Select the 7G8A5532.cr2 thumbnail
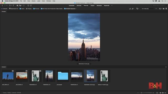The height and width of the screenshot is (94, 168). [x=49, y=76]
